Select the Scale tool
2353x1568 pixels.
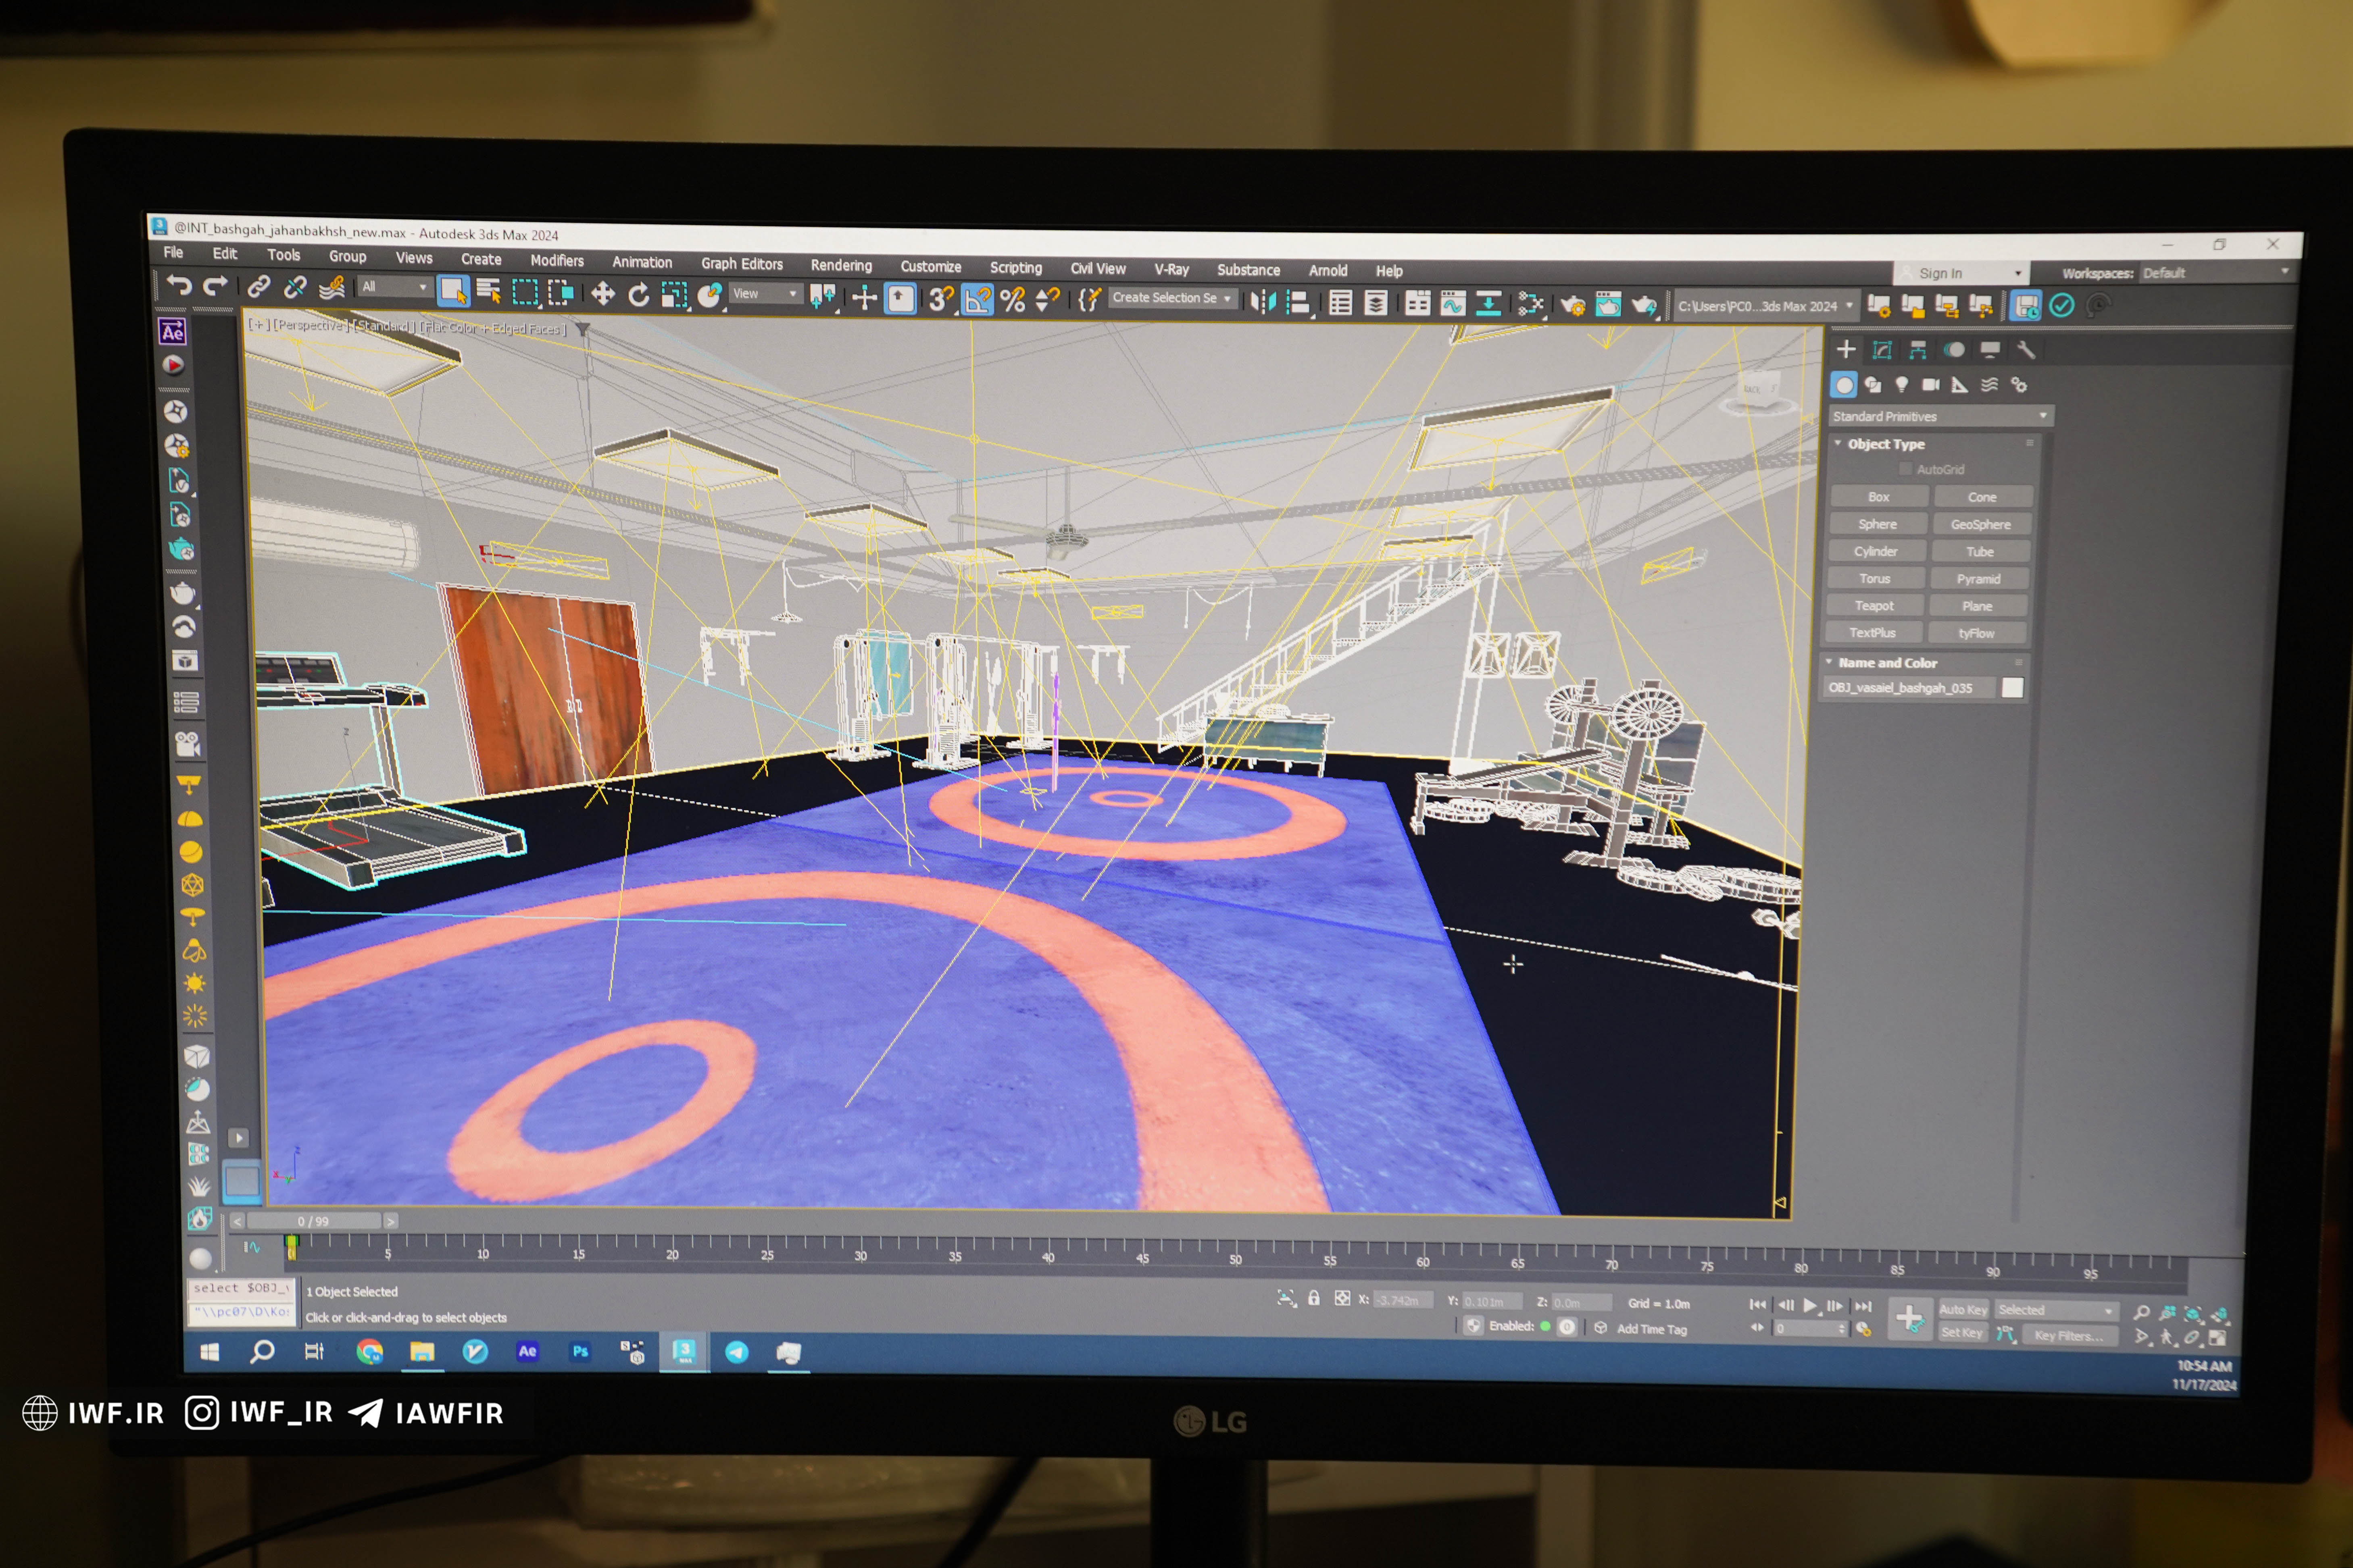[x=674, y=295]
